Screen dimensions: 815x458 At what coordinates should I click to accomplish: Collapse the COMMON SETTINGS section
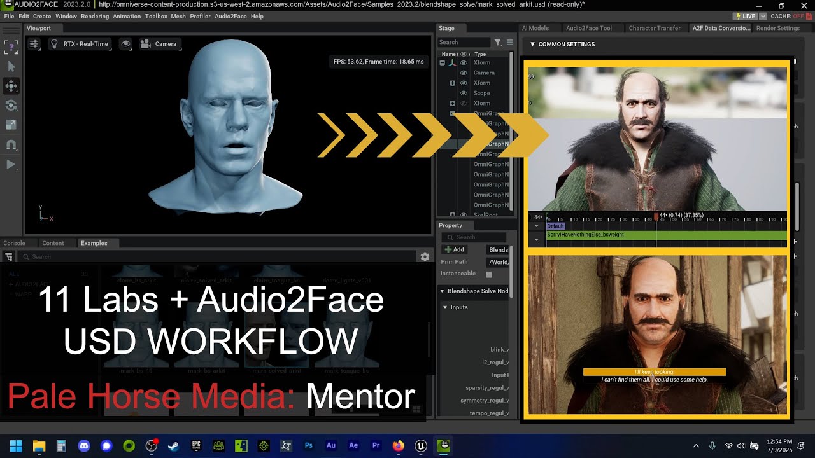click(x=533, y=44)
